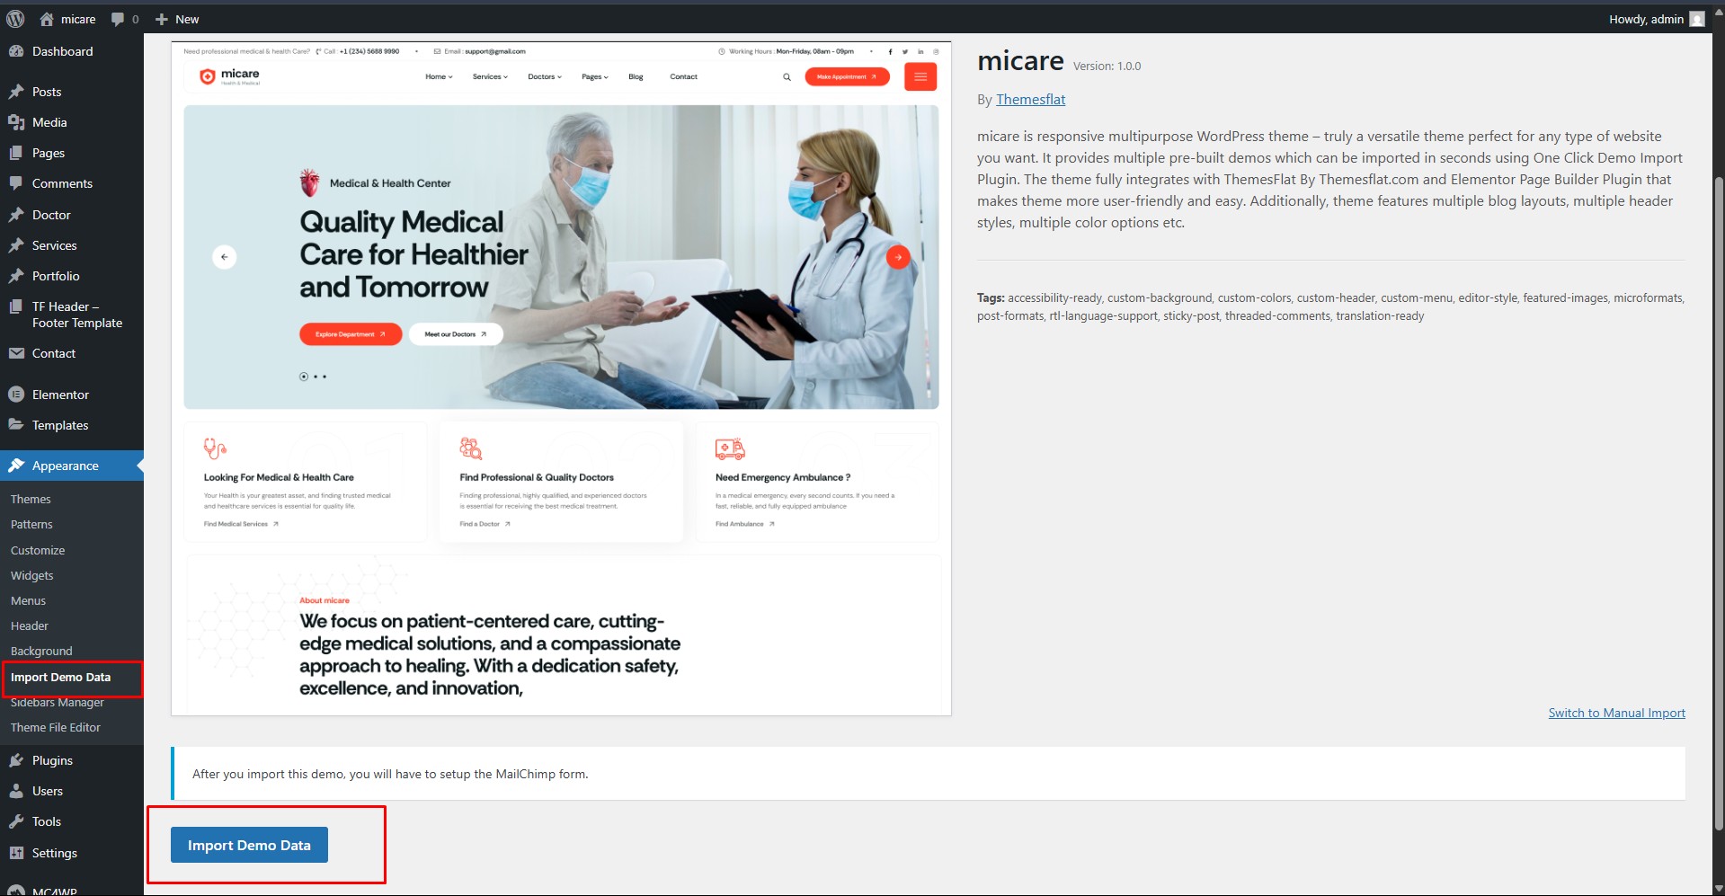Image resolution: width=1725 pixels, height=896 pixels.
Task: Open Menus submenu item
Action: (28, 600)
